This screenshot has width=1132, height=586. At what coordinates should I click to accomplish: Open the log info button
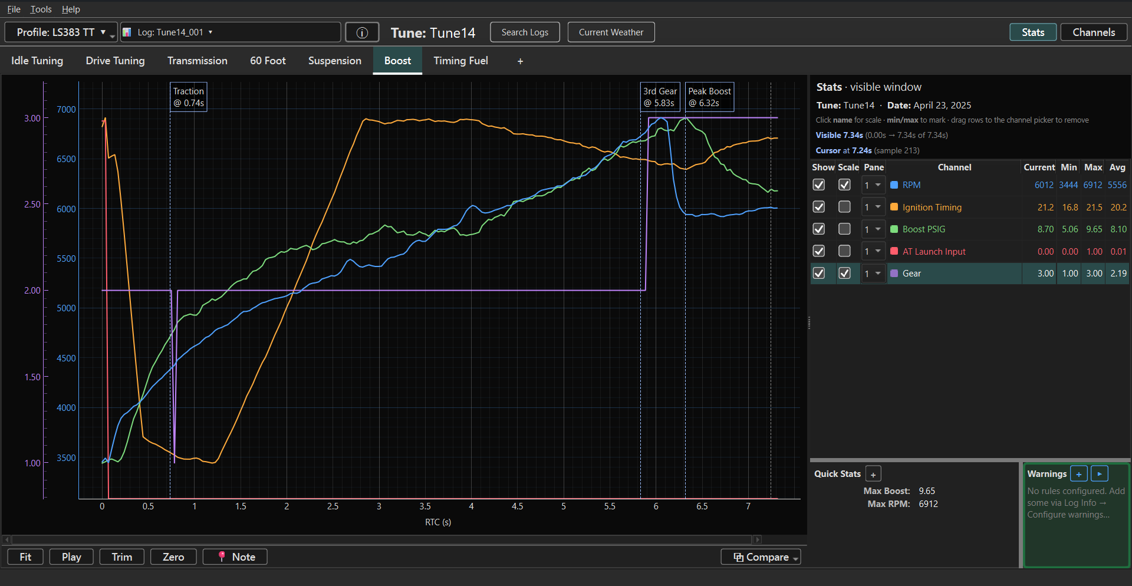pyautogui.click(x=362, y=32)
